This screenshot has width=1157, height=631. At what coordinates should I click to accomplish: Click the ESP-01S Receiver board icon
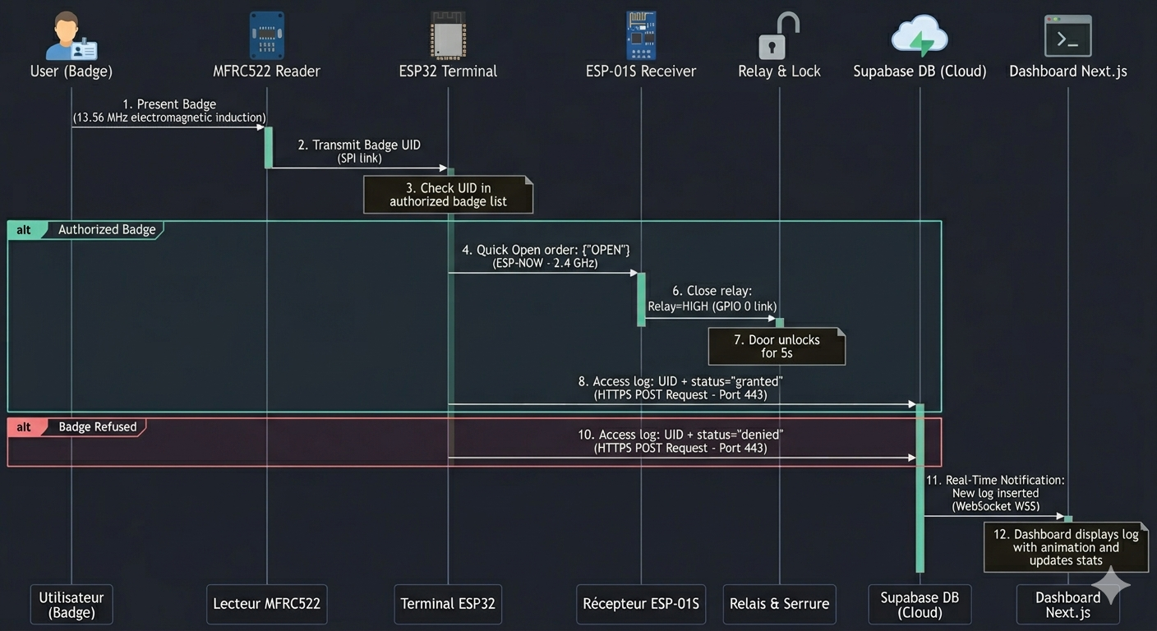(x=640, y=35)
